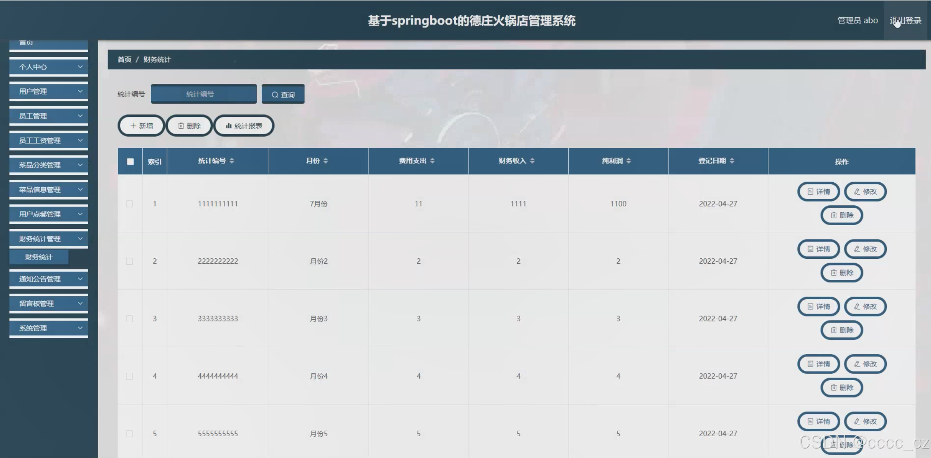Check the checkbox for row 4

click(129, 376)
